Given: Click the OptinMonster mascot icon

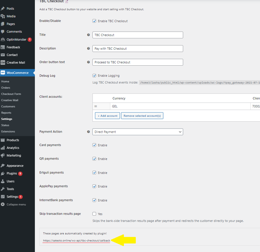Looking at the screenshot, I should [3, 40].
